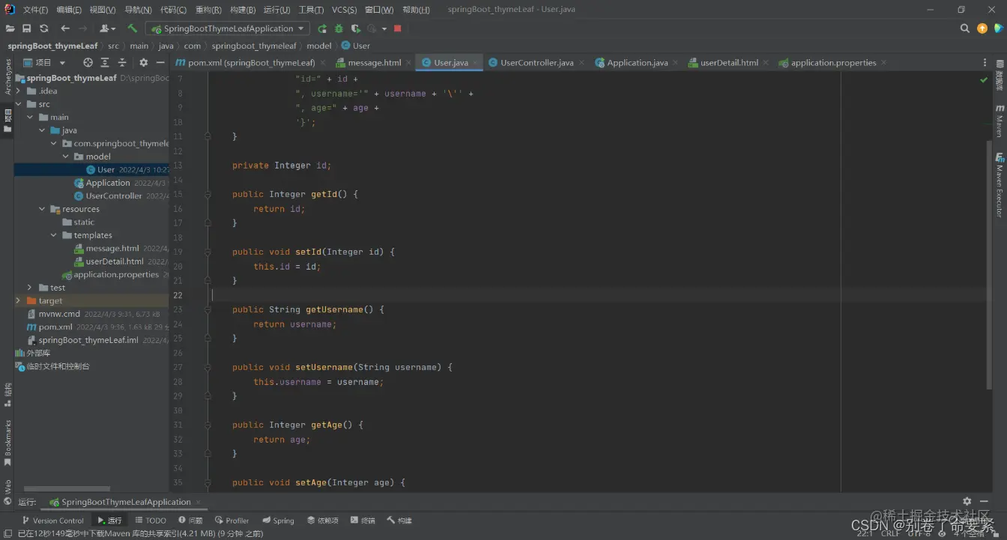1007x540 pixels.
Task: Stop the application with the red square
Action: tap(398, 28)
